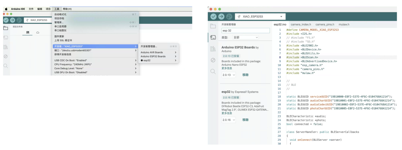Open the Sketchbook folder icon in the right window

[213, 26]
